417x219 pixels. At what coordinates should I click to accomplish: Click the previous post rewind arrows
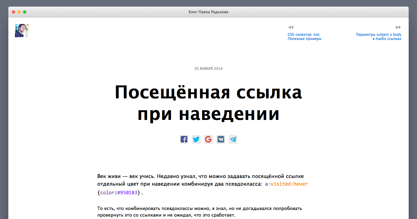click(291, 27)
